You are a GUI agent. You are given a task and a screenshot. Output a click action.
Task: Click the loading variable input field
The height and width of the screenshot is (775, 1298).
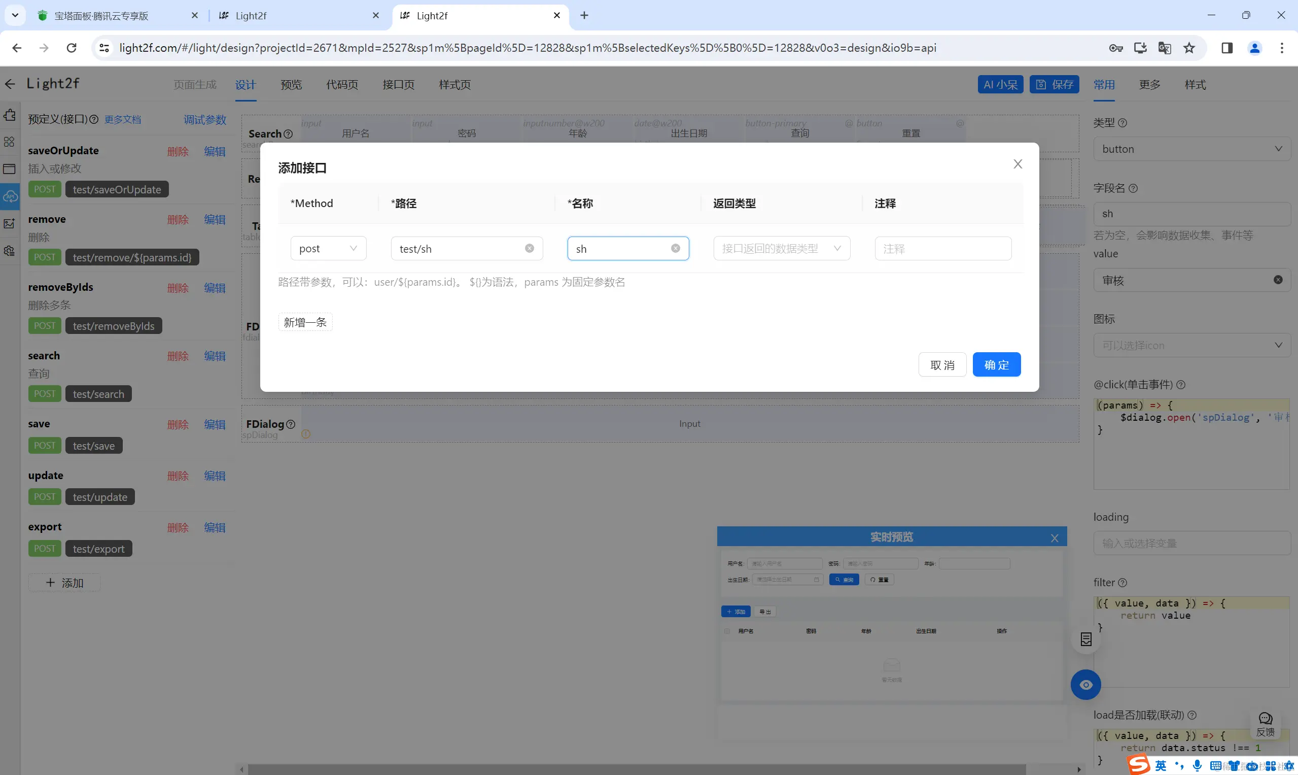click(x=1191, y=543)
